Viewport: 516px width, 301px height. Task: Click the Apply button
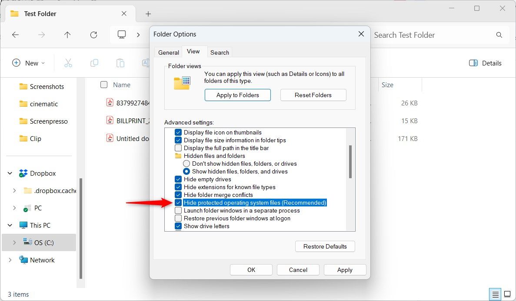[345, 270]
